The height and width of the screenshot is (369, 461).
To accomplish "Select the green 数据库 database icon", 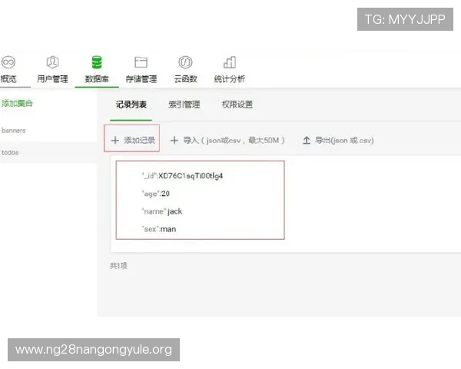I will click(97, 62).
